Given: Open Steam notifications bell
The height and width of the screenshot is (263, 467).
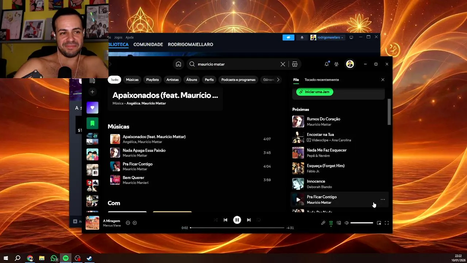Looking at the screenshot, I should (x=302, y=37).
